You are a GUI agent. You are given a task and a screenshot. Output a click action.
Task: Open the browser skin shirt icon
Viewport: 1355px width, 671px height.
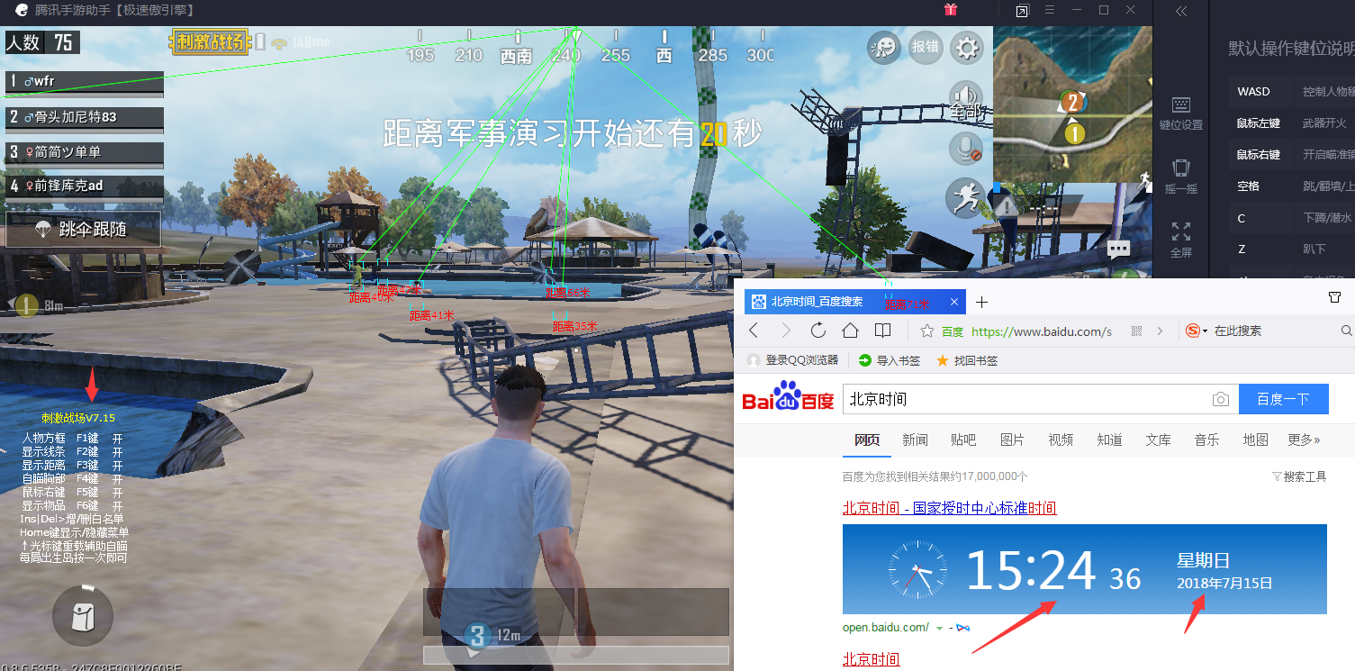tap(1335, 297)
